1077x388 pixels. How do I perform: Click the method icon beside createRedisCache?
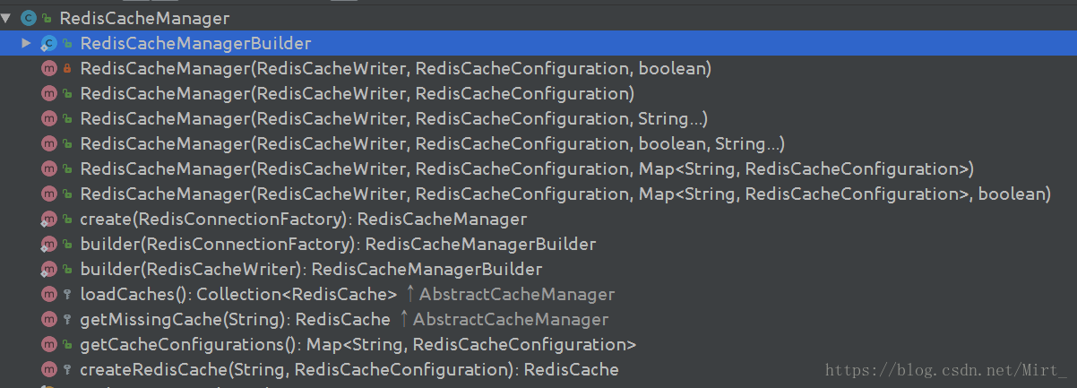click(48, 369)
